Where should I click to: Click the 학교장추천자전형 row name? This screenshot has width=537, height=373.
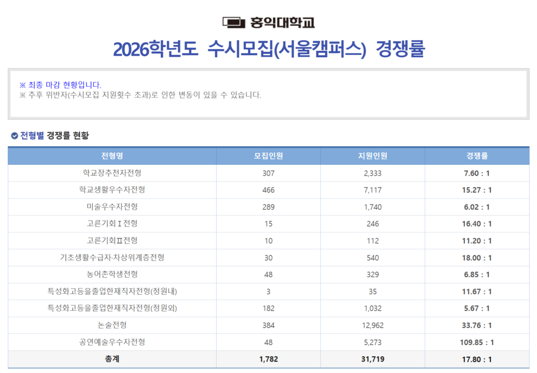[x=112, y=173]
